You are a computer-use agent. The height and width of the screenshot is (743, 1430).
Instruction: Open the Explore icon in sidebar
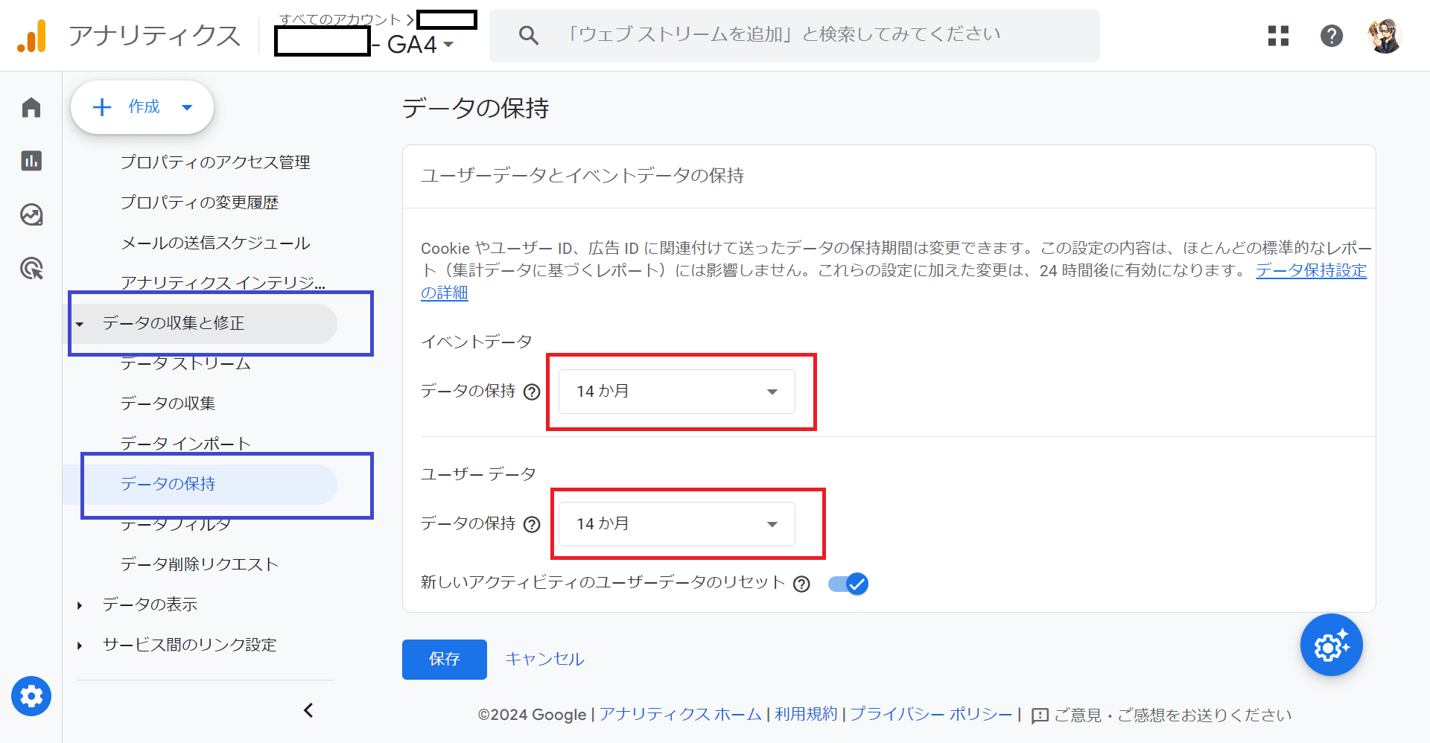[31, 215]
